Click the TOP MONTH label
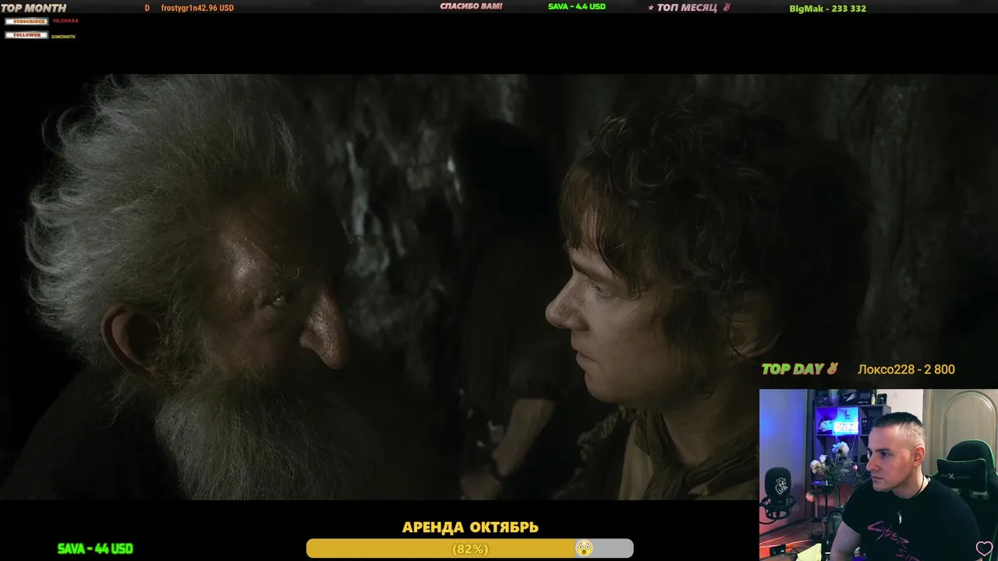 click(x=34, y=8)
